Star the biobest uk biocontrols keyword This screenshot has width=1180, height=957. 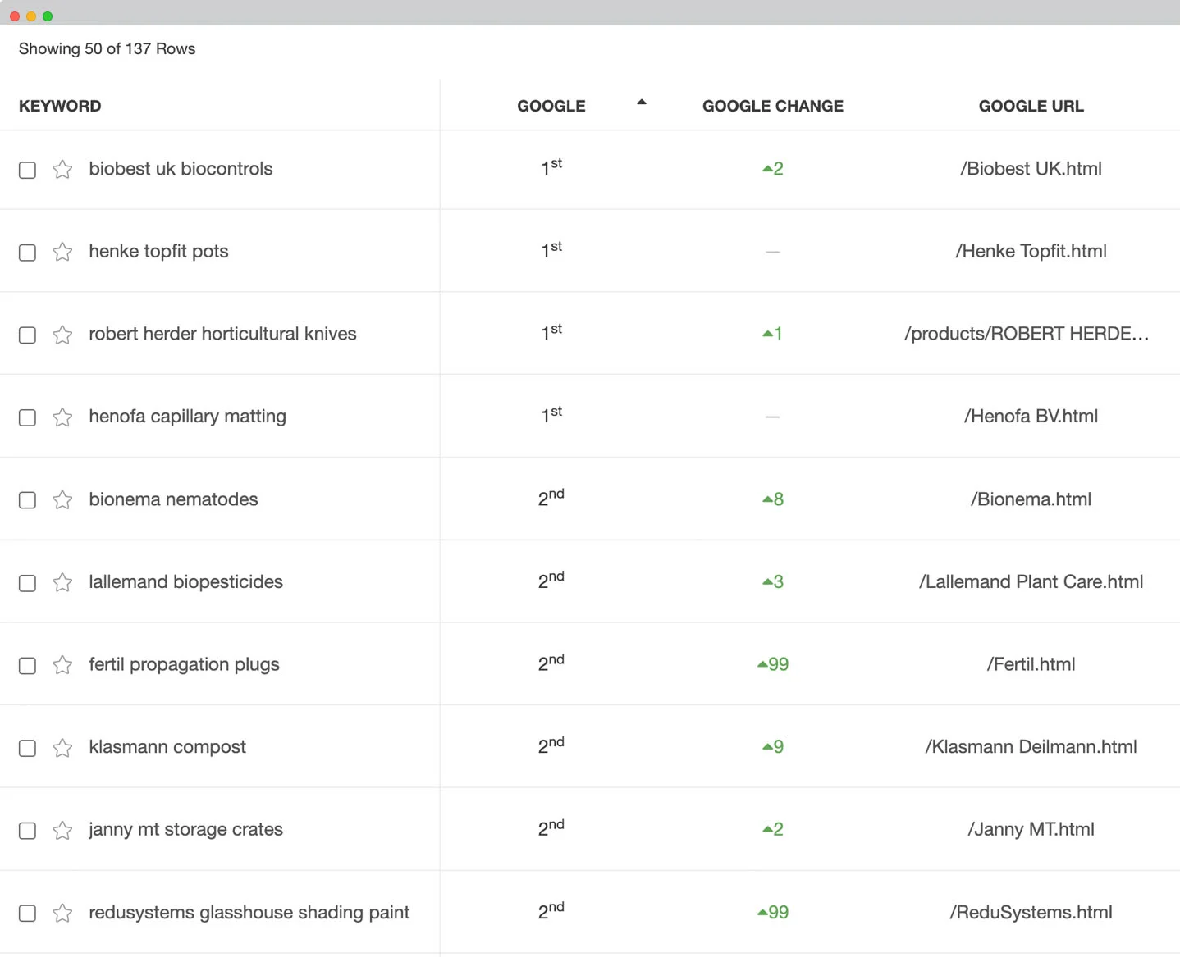click(x=62, y=170)
